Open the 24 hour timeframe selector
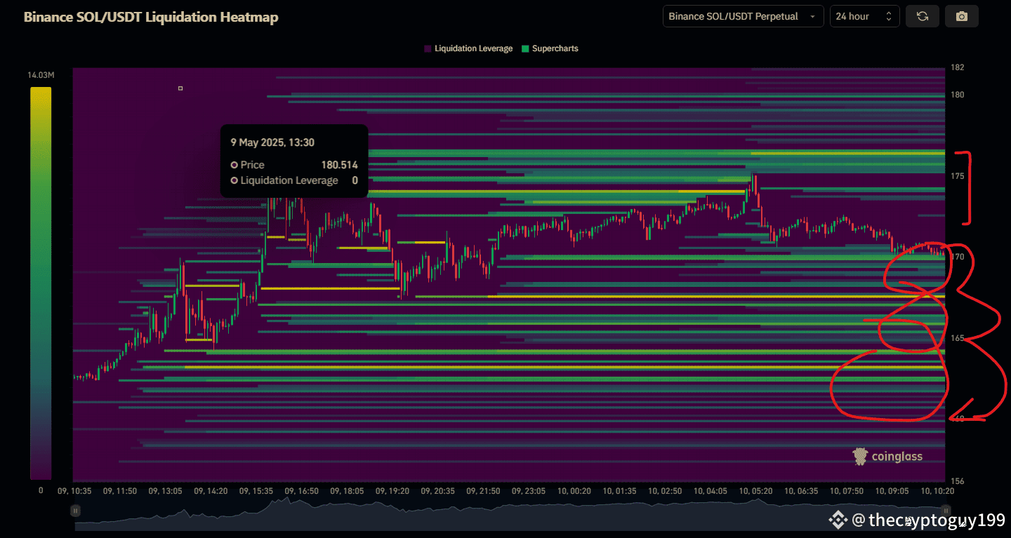1011x538 pixels. [864, 15]
